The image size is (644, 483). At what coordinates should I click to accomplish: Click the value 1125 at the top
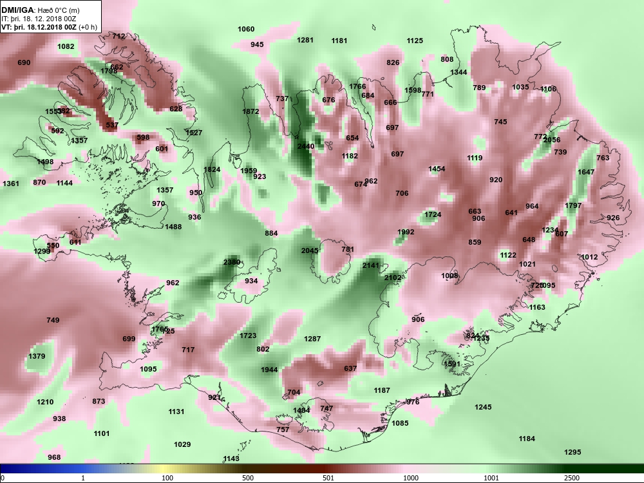point(414,40)
